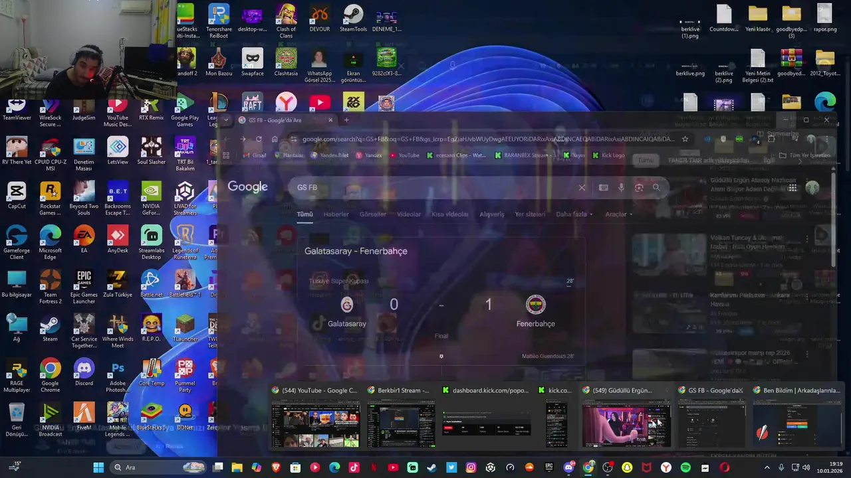
Task: Launch TLauncher Minecraft shortcut
Action: point(185,329)
